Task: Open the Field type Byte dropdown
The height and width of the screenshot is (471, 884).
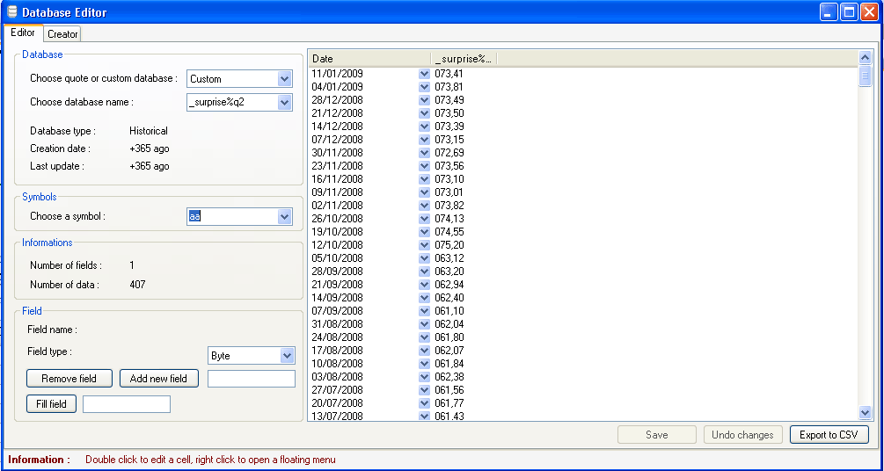Action: tap(287, 356)
